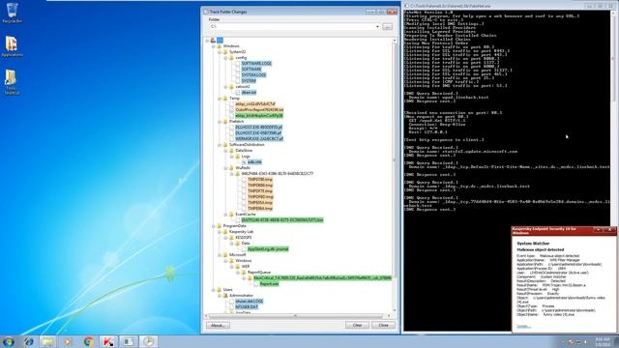Click the FakeNet console vertical scrollbar
The height and width of the screenshot is (348, 619).
[x=612, y=170]
